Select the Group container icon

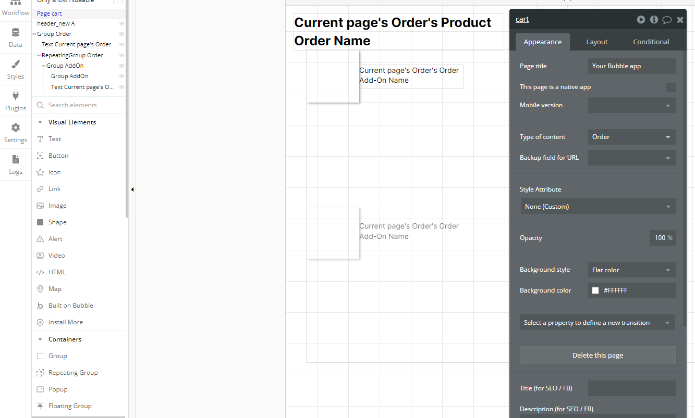[x=40, y=356]
